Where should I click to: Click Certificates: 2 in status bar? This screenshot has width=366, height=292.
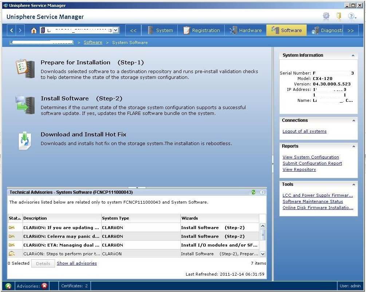(x=74, y=286)
